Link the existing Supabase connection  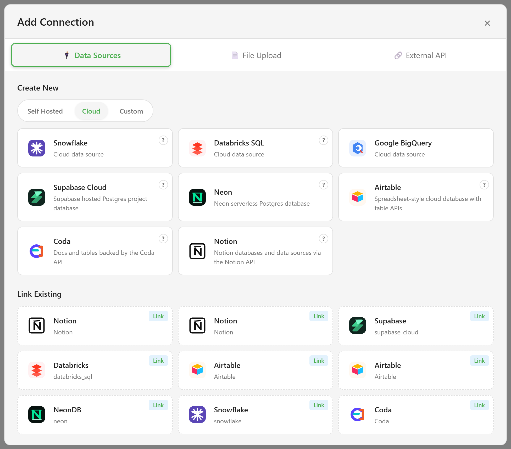pos(479,316)
